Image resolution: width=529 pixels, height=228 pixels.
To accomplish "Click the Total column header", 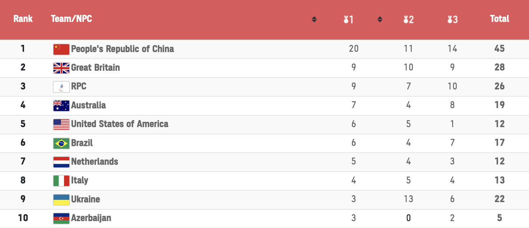I will [499, 19].
